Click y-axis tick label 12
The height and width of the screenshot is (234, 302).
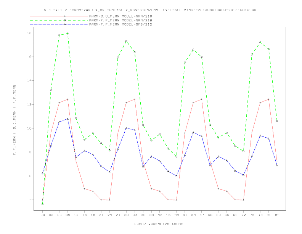pos(29,104)
